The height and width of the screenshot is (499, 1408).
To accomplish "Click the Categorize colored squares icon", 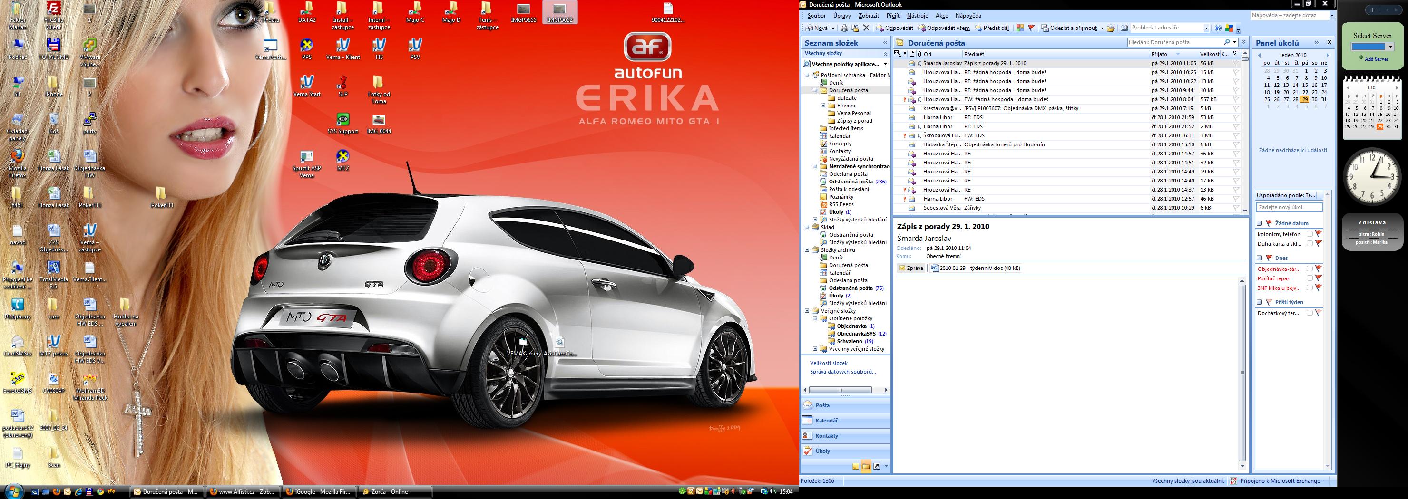I will tap(1020, 29).
